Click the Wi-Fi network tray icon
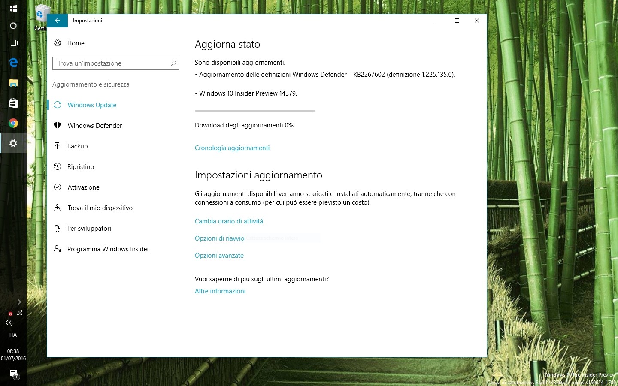 pos(20,313)
